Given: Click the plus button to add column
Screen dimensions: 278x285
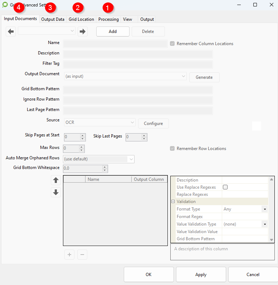Looking at the screenshot, I should (69, 255).
